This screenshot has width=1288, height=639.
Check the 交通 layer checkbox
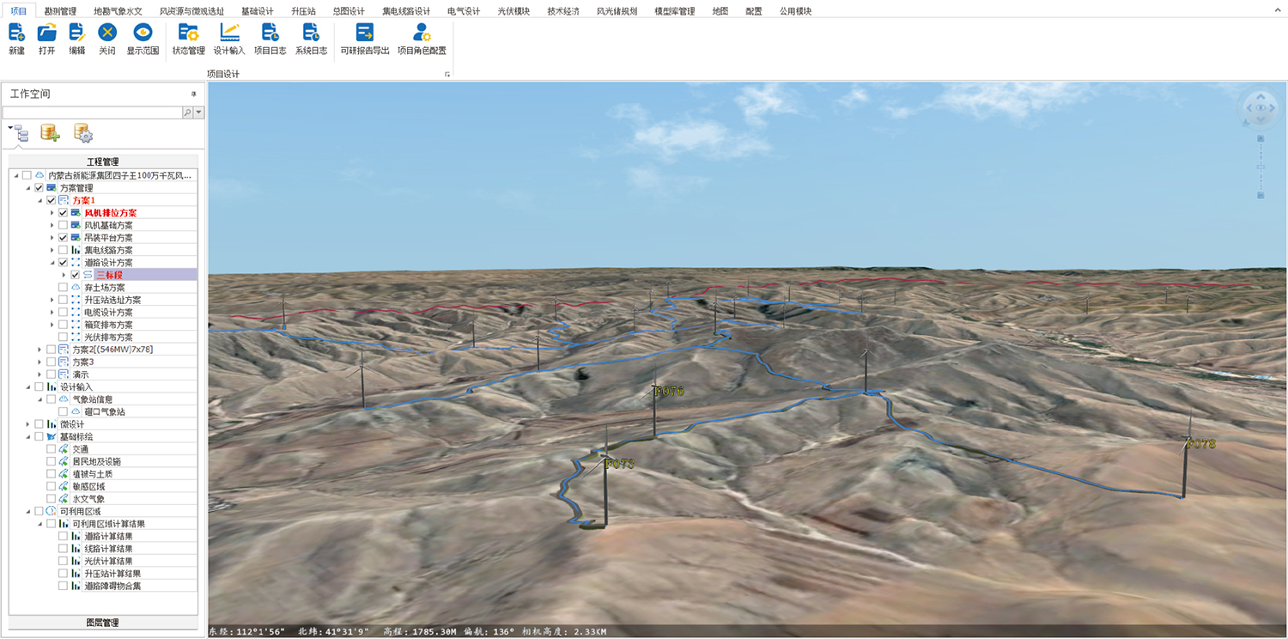point(51,449)
